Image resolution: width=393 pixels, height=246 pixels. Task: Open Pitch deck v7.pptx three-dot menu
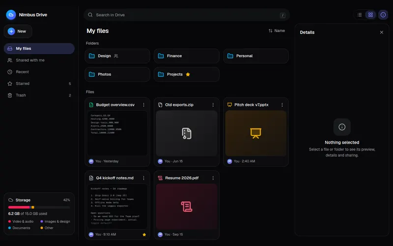[x=282, y=105]
